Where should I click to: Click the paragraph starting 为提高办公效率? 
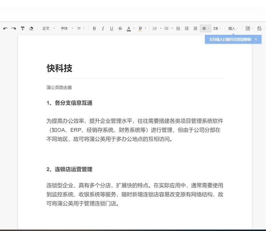[135, 130]
